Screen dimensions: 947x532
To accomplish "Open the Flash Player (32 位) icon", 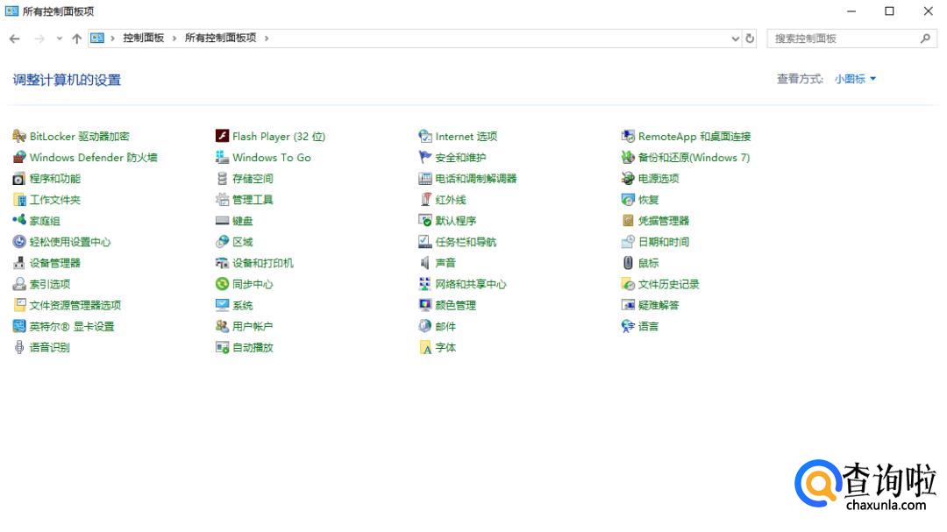I will click(x=222, y=137).
